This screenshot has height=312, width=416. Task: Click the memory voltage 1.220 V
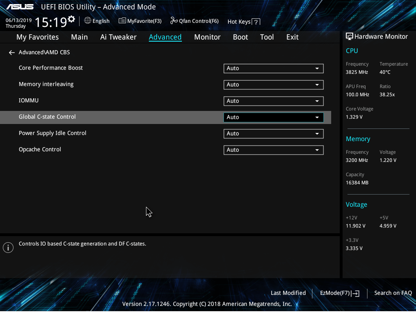(388, 160)
